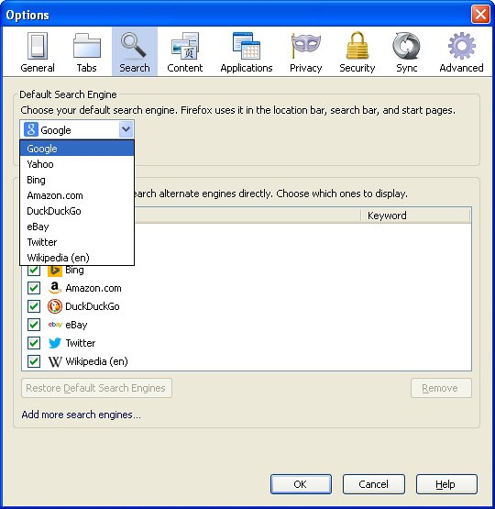Click the Twitter bird icon in the engine list
Image resolution: width=495 pixels, height=509 pixels.
tap(55, 343)
